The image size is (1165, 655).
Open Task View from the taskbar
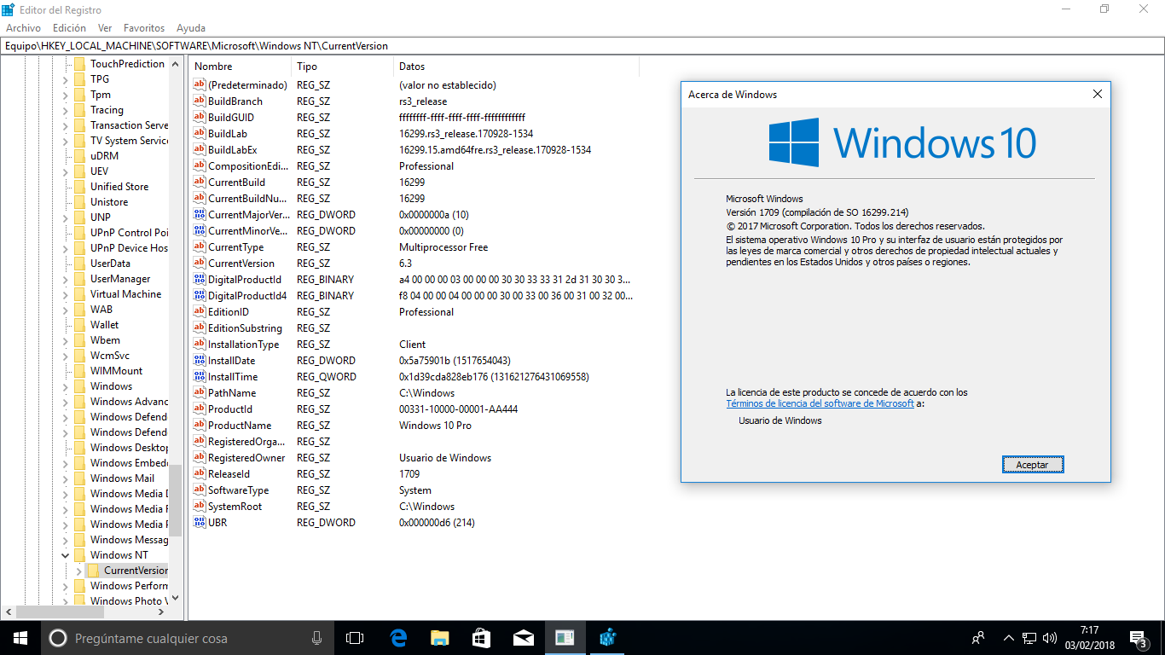(x=355, y=638)
